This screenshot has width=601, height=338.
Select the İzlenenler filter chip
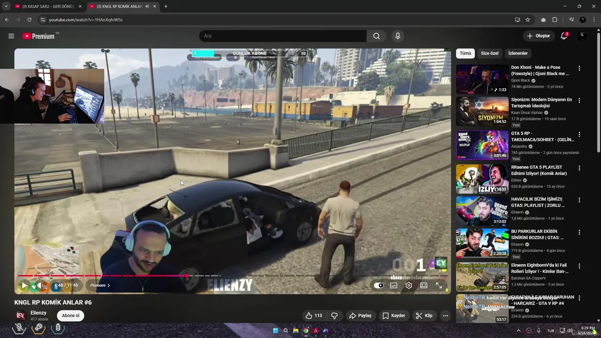pos(518,54)
